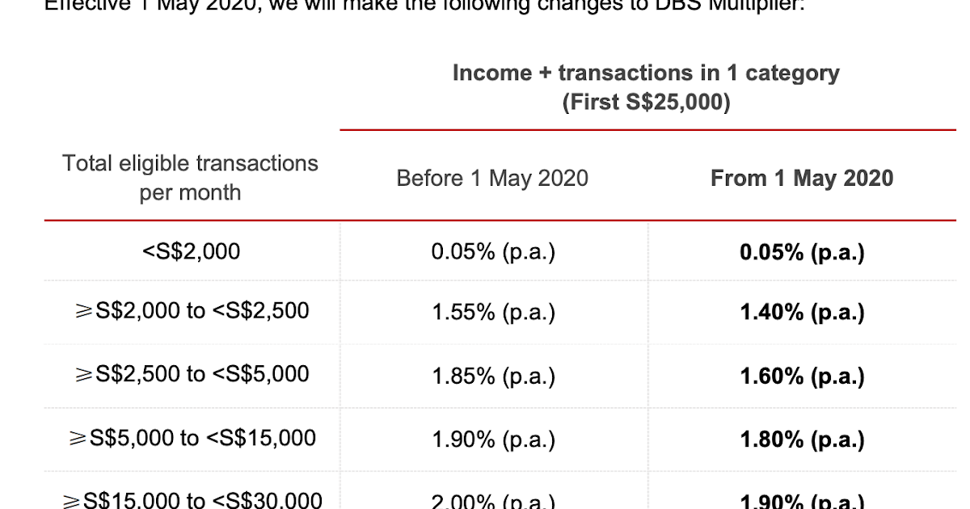Viewport: 970px width, 509px height.
Task: Click the 2.00% (p.a.) cell
Action: click(x=494, y=502)
